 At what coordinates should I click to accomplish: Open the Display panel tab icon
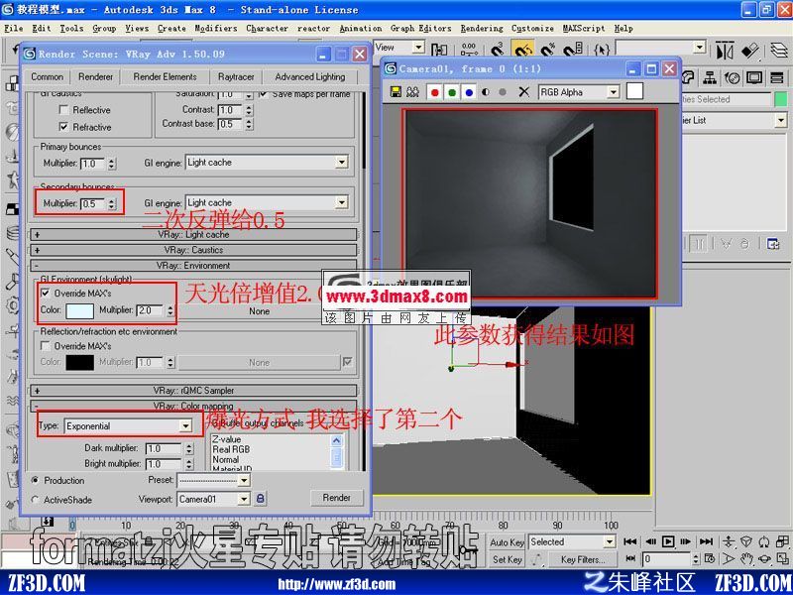coord(754,77)
